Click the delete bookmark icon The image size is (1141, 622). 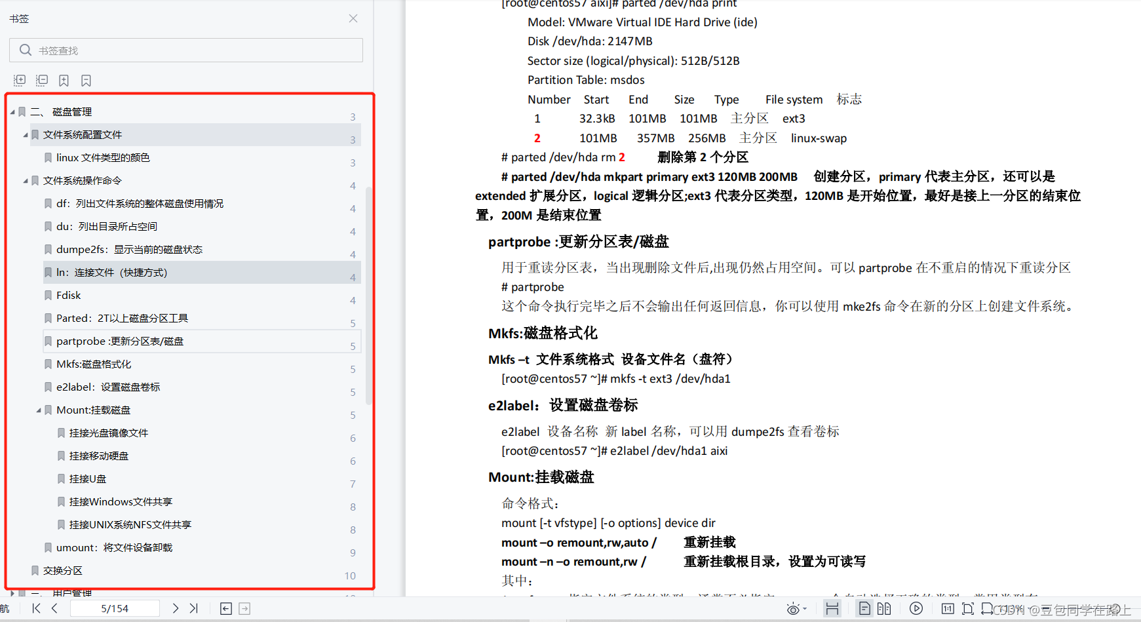(86, 80)
